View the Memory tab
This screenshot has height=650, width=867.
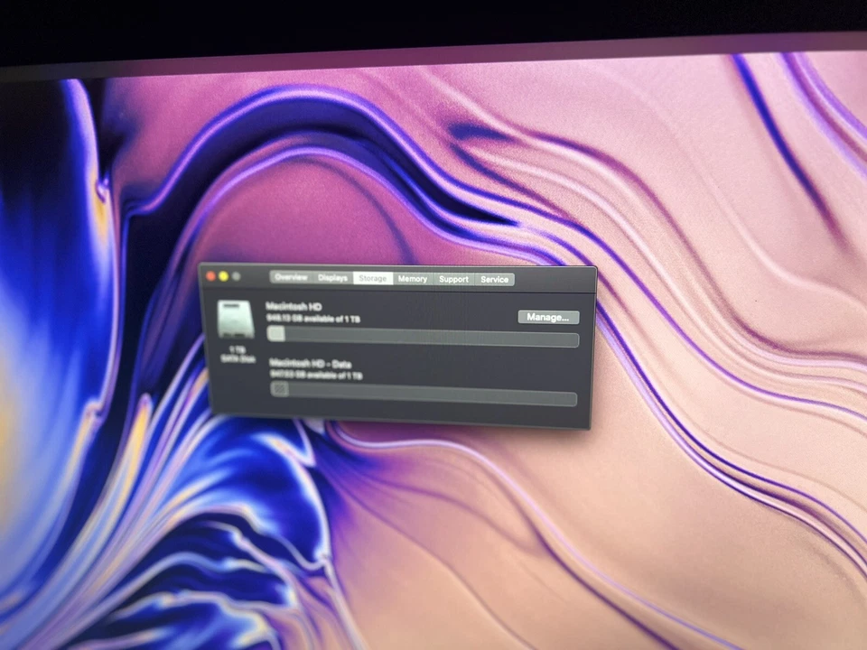[x=413, y=280]
